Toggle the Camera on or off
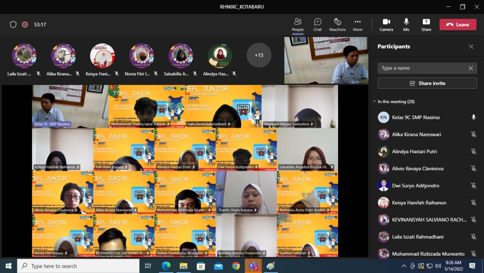This screenshot has height=273, width=484. point(386,25)
